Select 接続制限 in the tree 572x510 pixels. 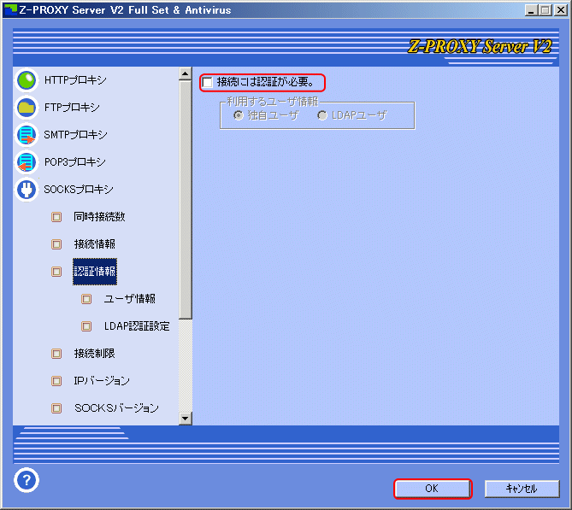click(x=95, y=354)
